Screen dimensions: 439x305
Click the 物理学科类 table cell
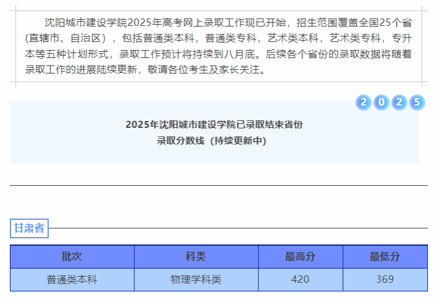point(195,280)
